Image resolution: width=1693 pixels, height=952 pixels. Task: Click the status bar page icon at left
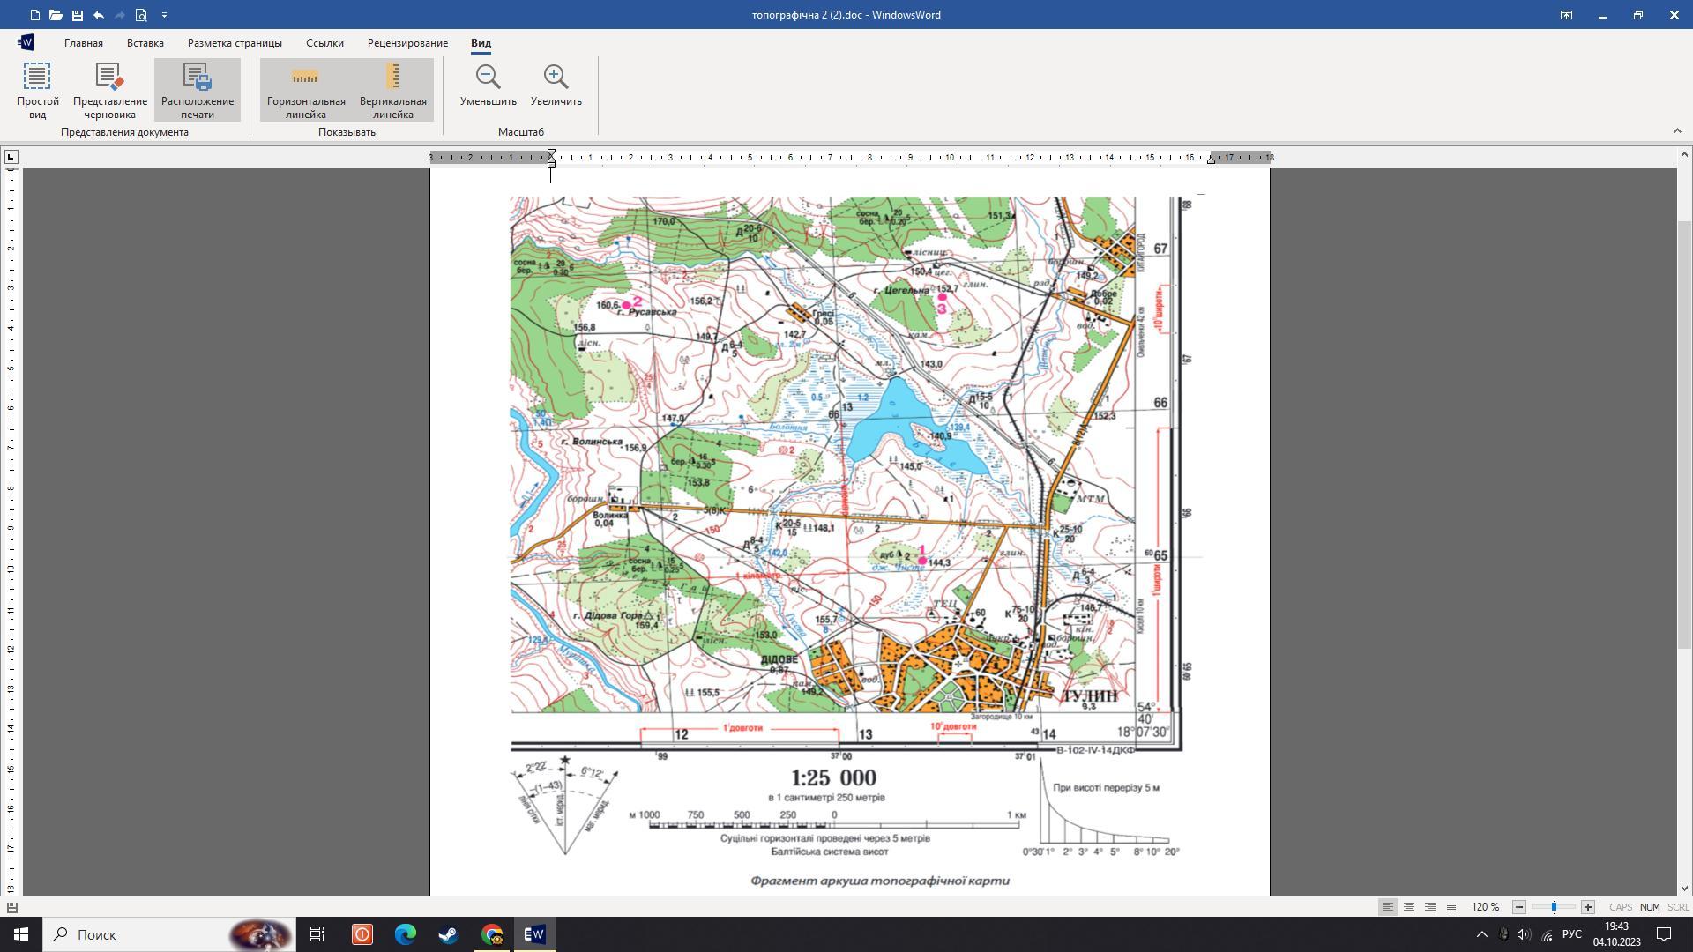(12, 907)
